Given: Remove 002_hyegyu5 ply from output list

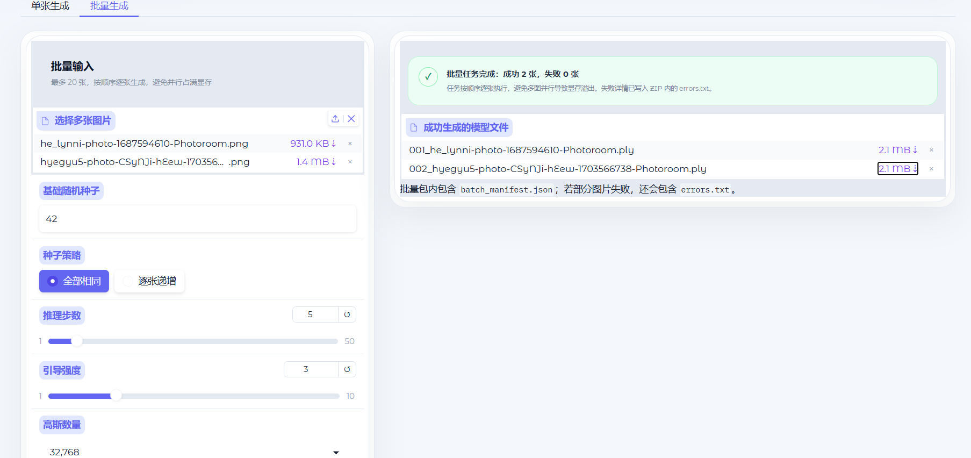Looking at the screenshot, I should [931, 169].
